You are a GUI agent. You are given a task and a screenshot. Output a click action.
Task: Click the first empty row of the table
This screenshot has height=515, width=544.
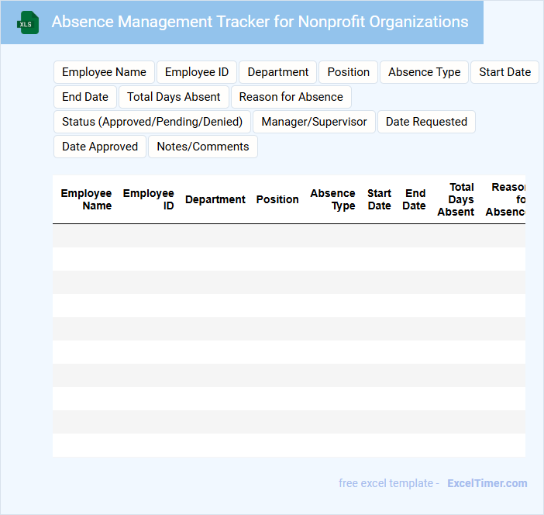288,236
